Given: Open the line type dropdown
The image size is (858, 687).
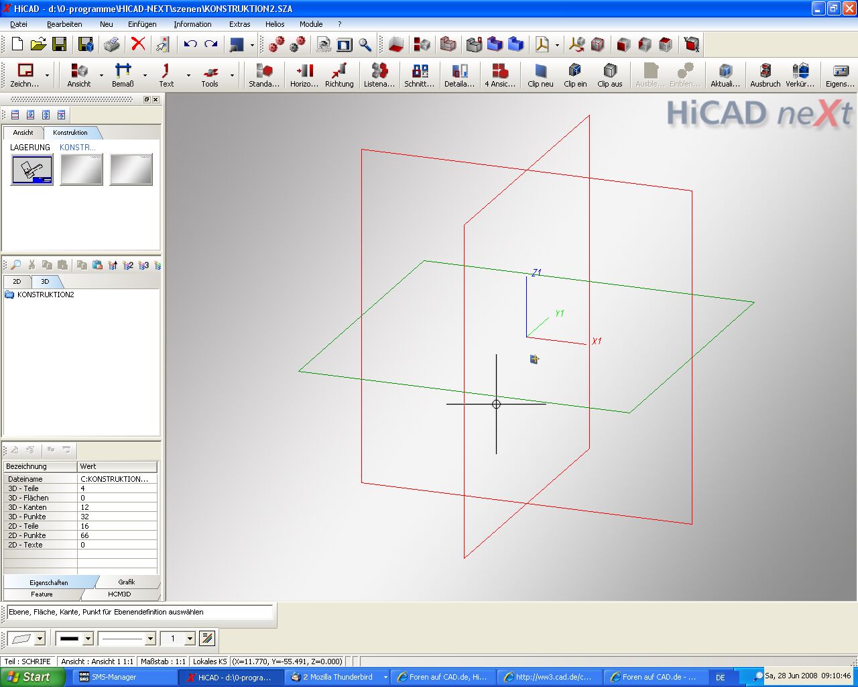Looking at the screenshot, I should (150, 639).
